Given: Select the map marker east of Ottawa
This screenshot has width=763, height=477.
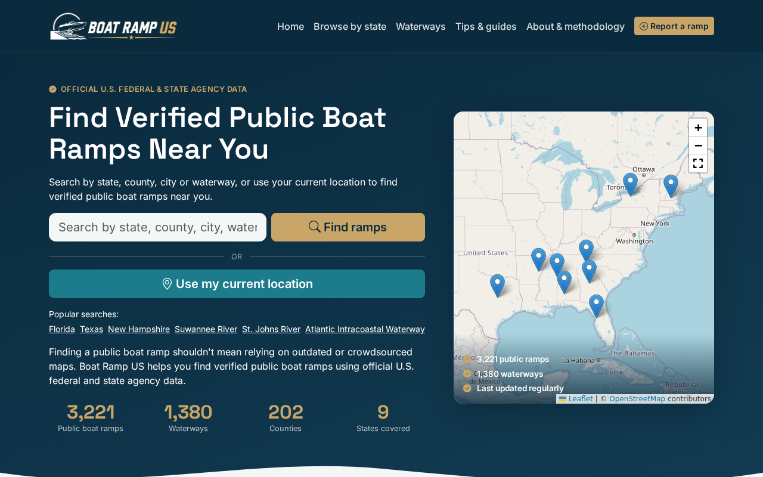Looking at the screenshot, I should coord(671,185).
